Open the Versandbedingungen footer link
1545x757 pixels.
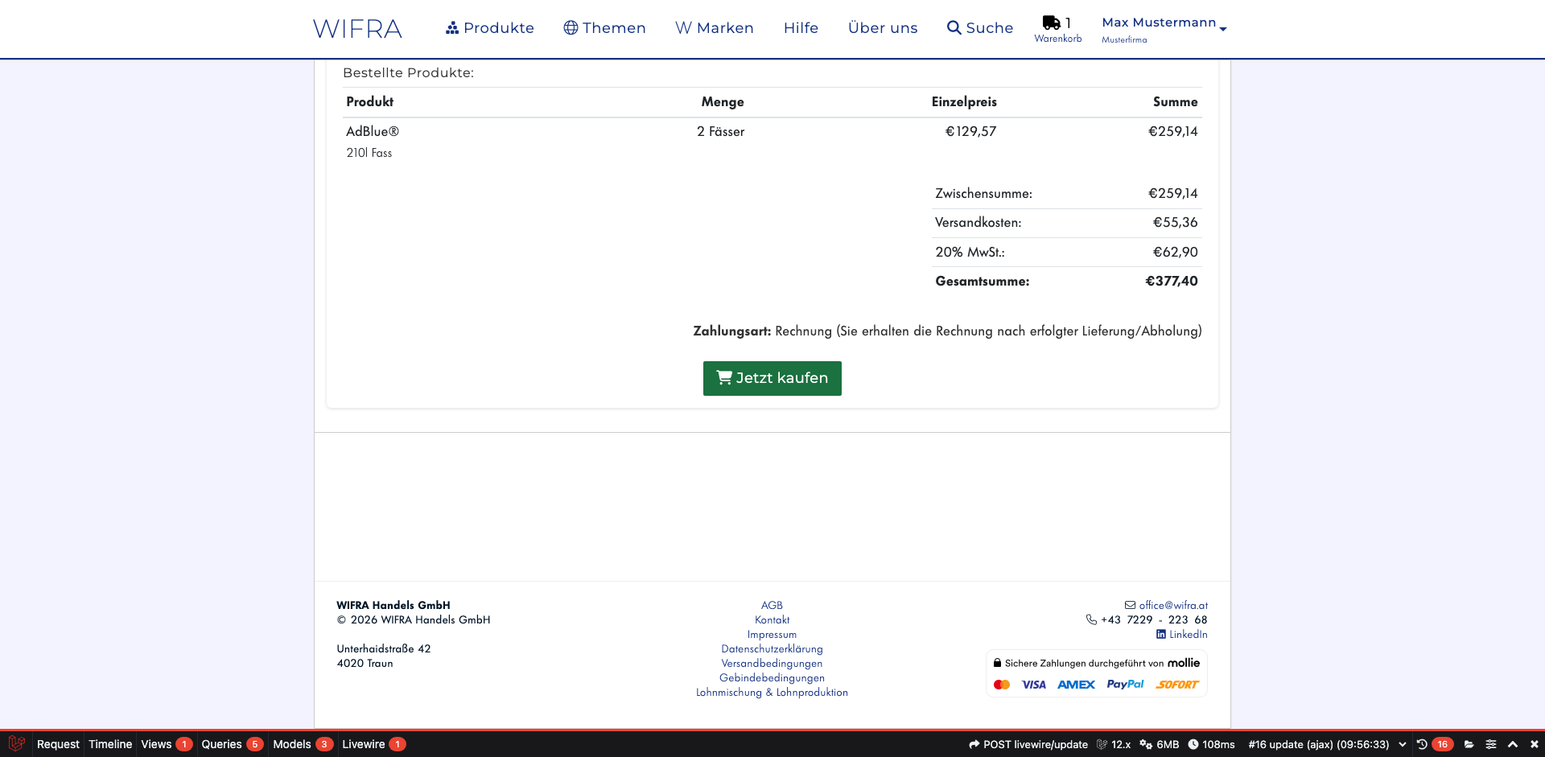[x=772, y=663]
